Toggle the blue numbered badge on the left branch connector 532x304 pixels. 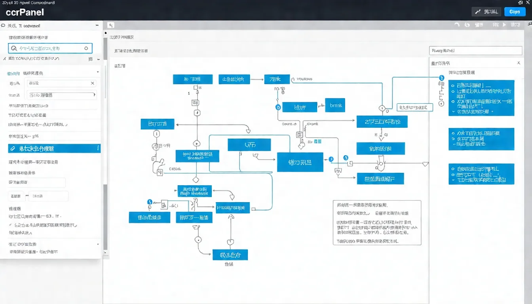(x=149, y=201)
